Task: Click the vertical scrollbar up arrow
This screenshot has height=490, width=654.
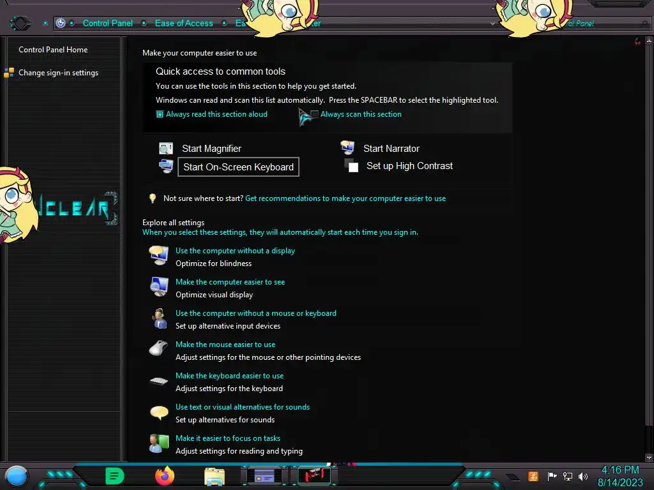Action: [649, 40]
